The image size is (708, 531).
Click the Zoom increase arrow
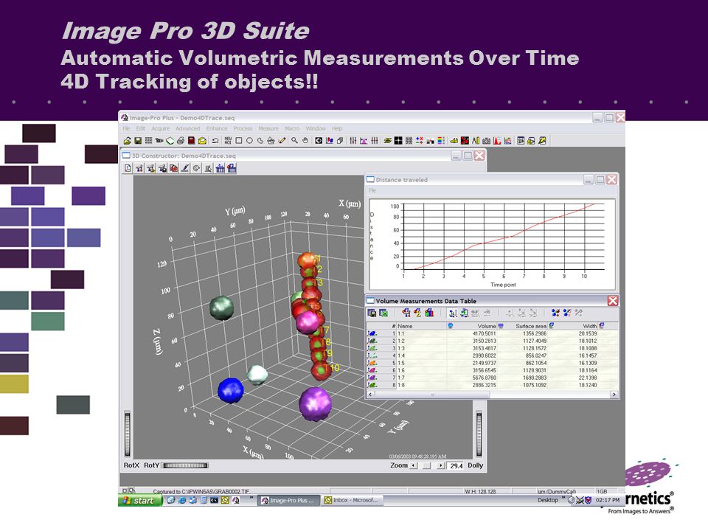tap(441, 465)
